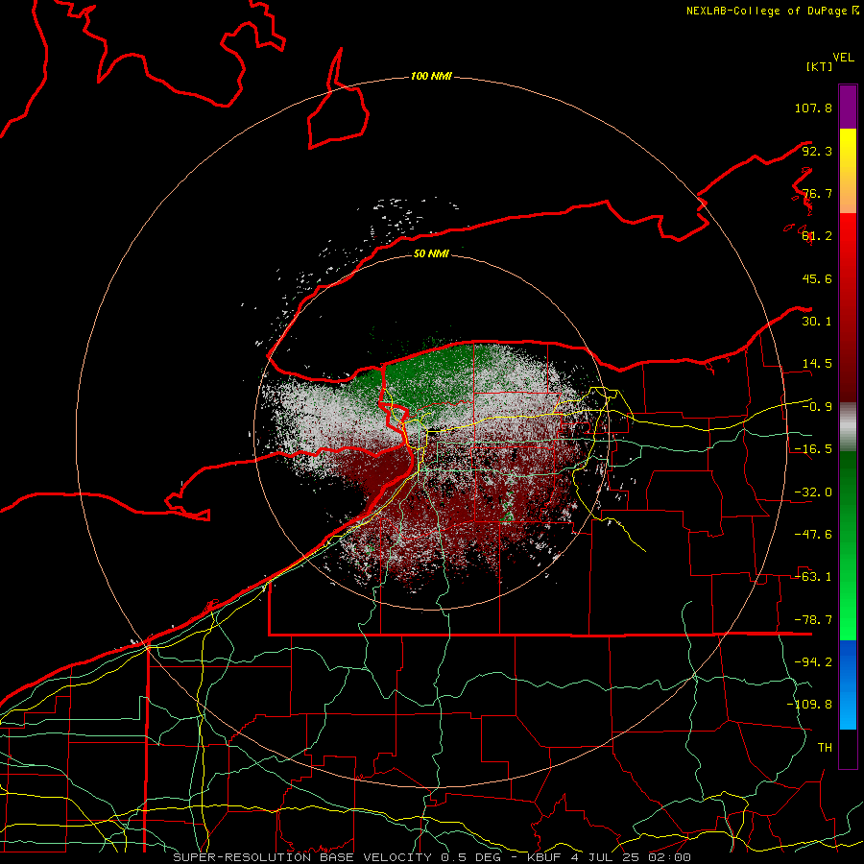Click the -32.0 velocity scale value
The height and width of the screenshot is (864, 864).
813,492
